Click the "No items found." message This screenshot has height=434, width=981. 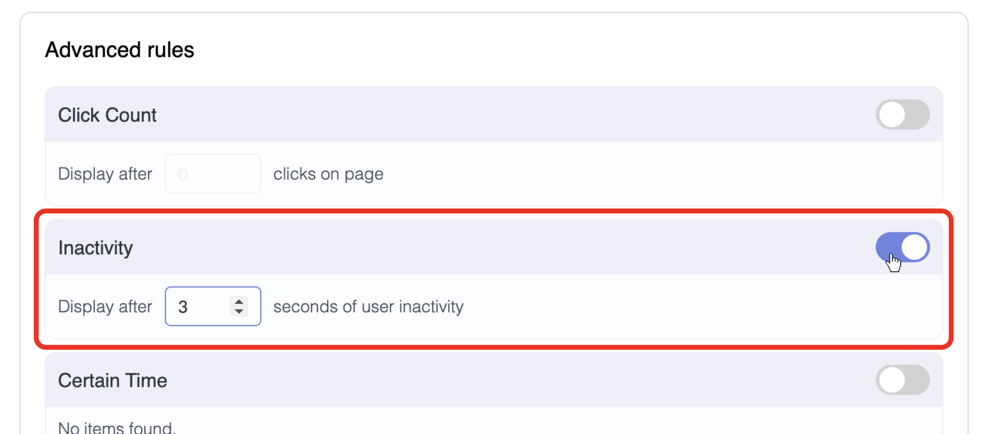pyautogui.click(x=117, y=427)
